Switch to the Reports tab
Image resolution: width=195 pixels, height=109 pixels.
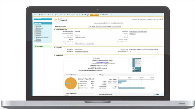[x=78, y=15]
